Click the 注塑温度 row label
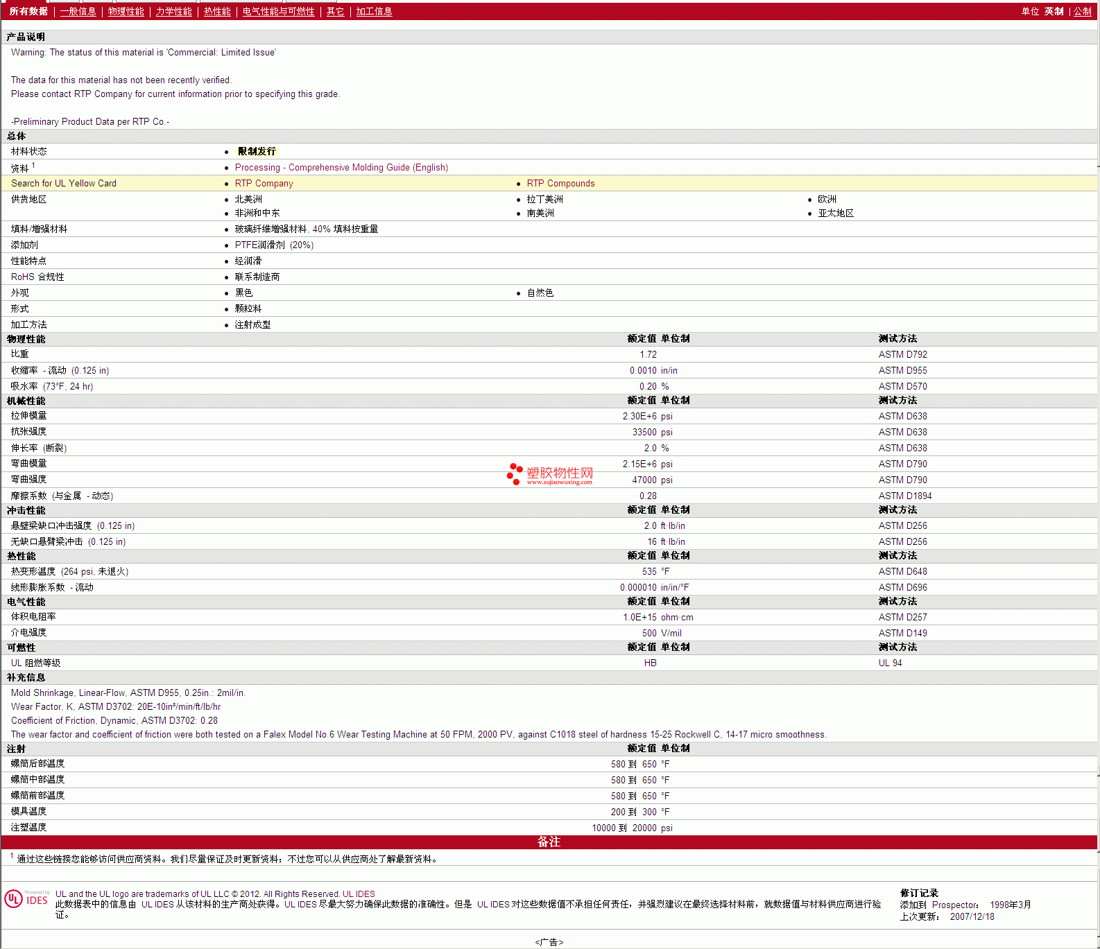The image size is (1100, 949). click(28, 828)
